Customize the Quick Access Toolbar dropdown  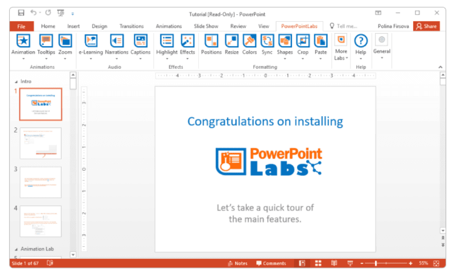[73, 14]
